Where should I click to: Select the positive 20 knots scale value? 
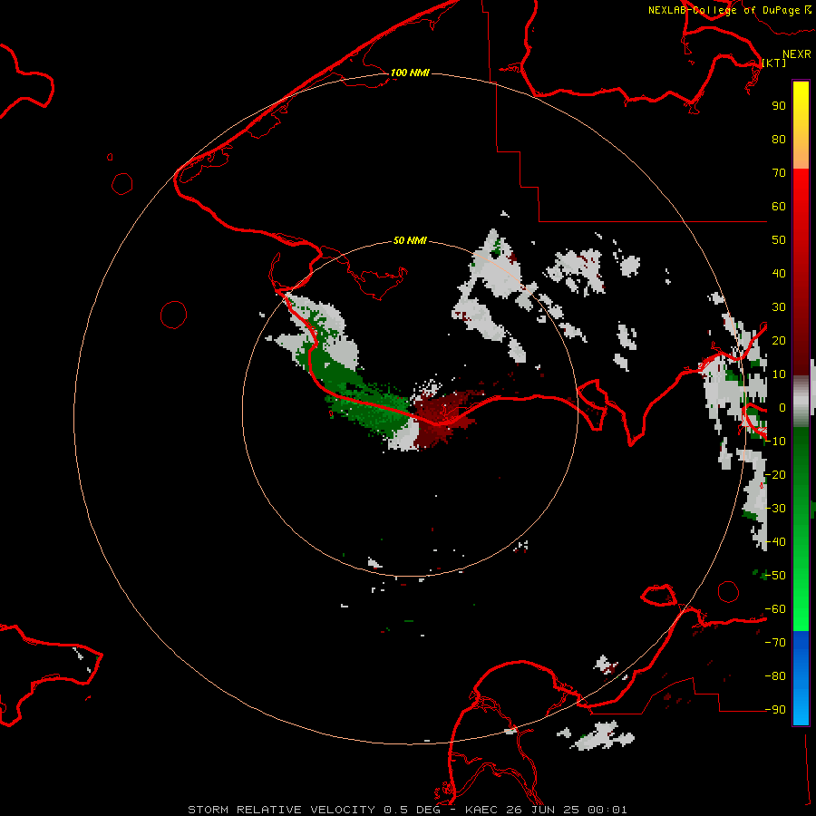(779, 340)
